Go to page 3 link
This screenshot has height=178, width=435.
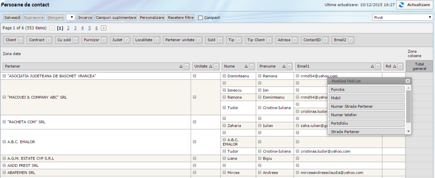75,28
